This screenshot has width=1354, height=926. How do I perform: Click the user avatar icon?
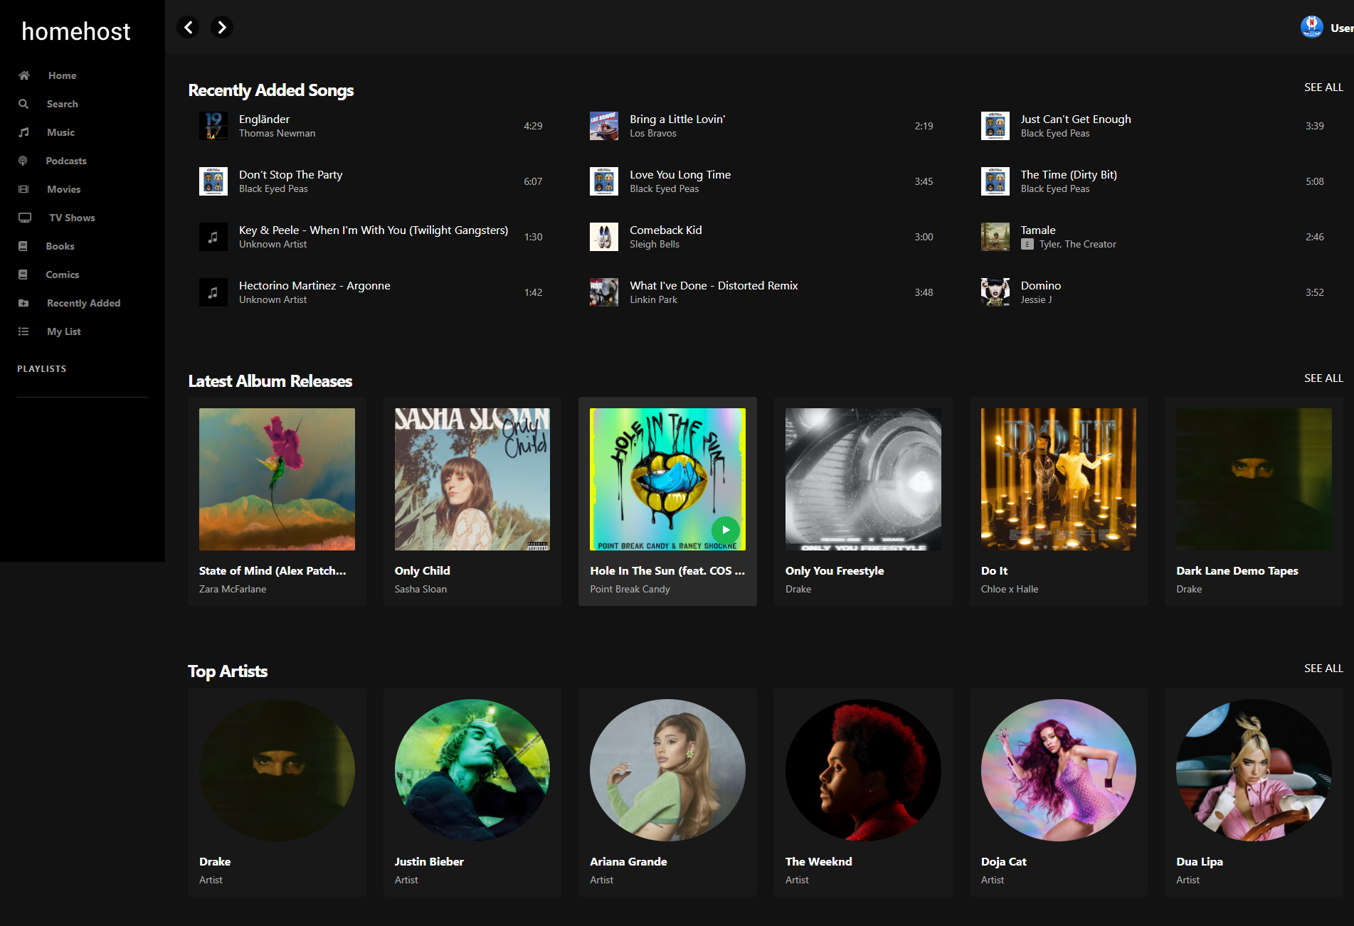[x=1311, y=27]
